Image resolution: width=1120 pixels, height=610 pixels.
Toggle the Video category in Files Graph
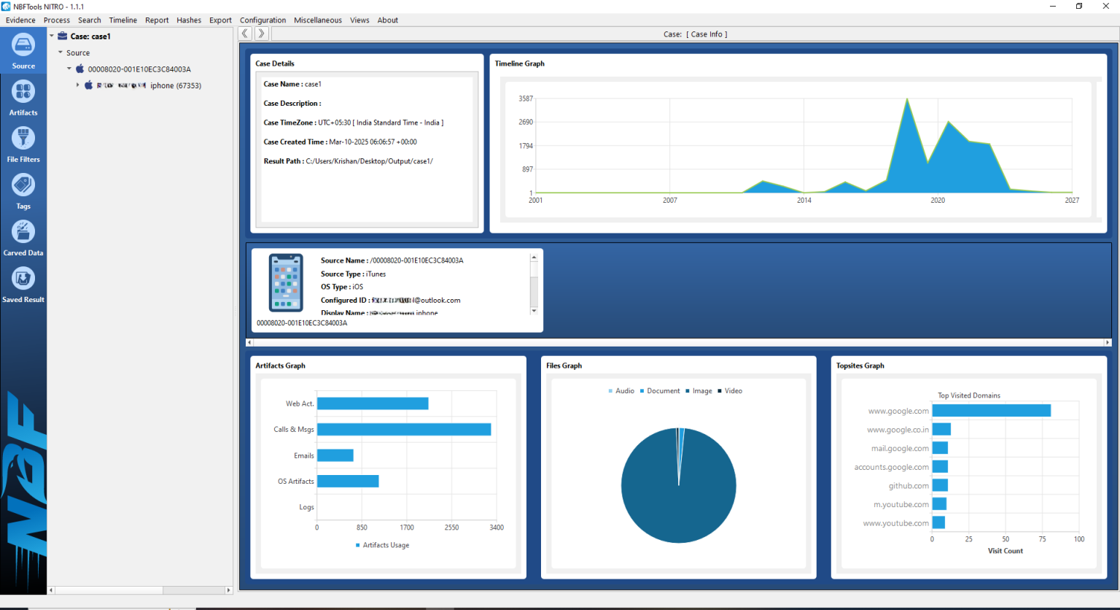click(731, 390)
